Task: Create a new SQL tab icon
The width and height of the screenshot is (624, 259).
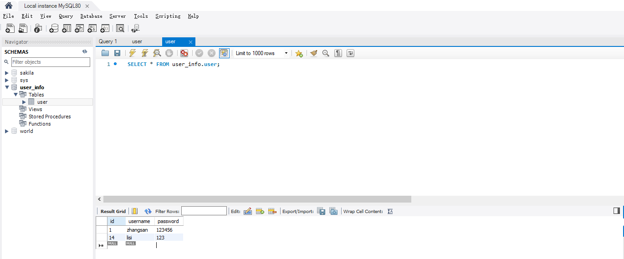Action: [10, 28]
